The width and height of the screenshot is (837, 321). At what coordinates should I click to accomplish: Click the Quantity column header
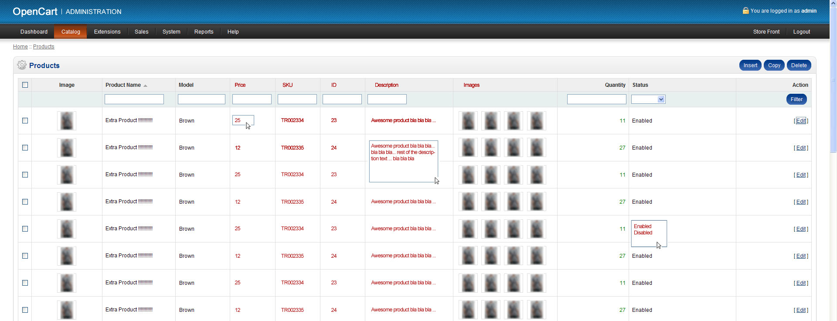[x=615, y=85]
